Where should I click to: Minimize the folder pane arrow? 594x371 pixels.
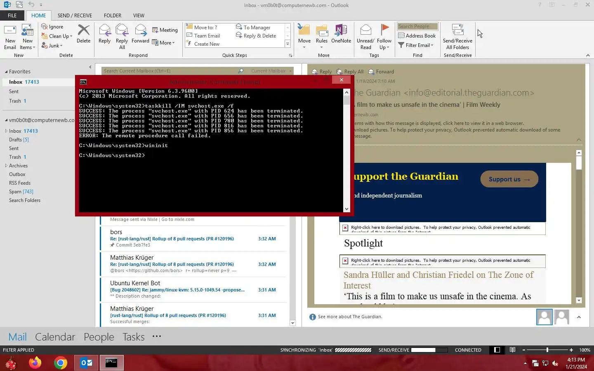[x=90, y=67]
